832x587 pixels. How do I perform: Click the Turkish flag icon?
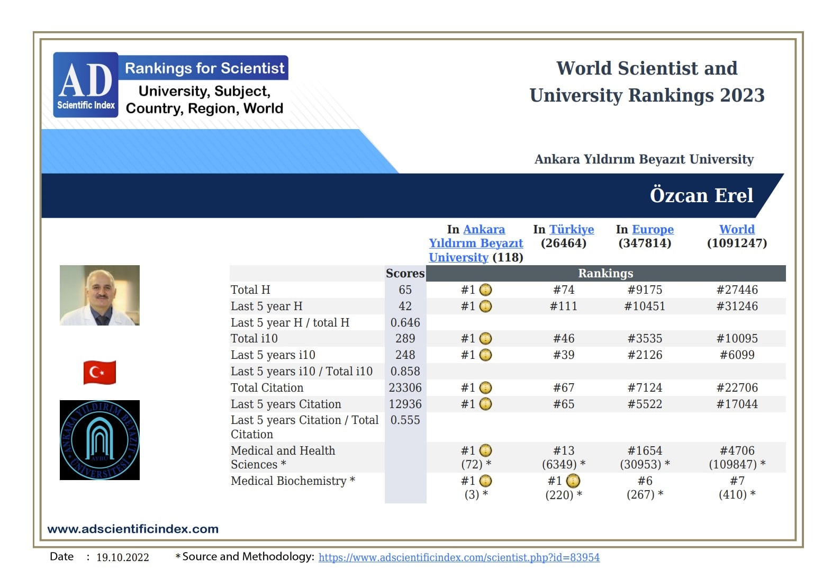(100, 372)
